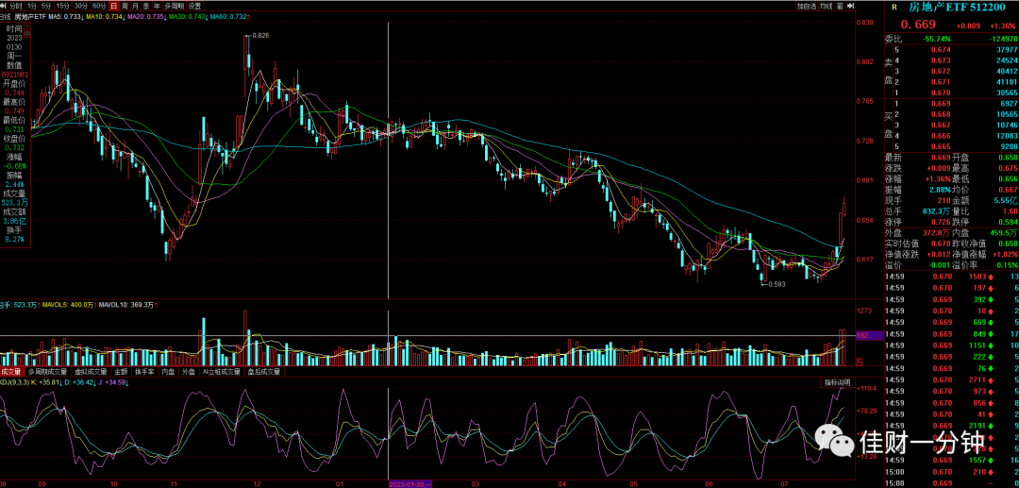Image resolution: width=1019 pixels, height=488 pixels.
Task: Click the 涨停 0.726 limit-up value
Action: pos(942,222)
